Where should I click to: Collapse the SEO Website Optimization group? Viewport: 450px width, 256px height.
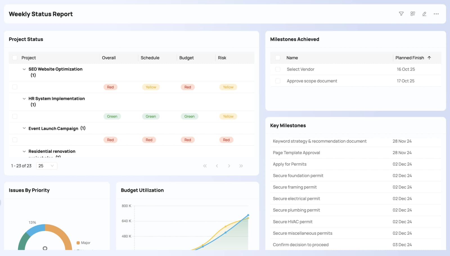point(24,69)
